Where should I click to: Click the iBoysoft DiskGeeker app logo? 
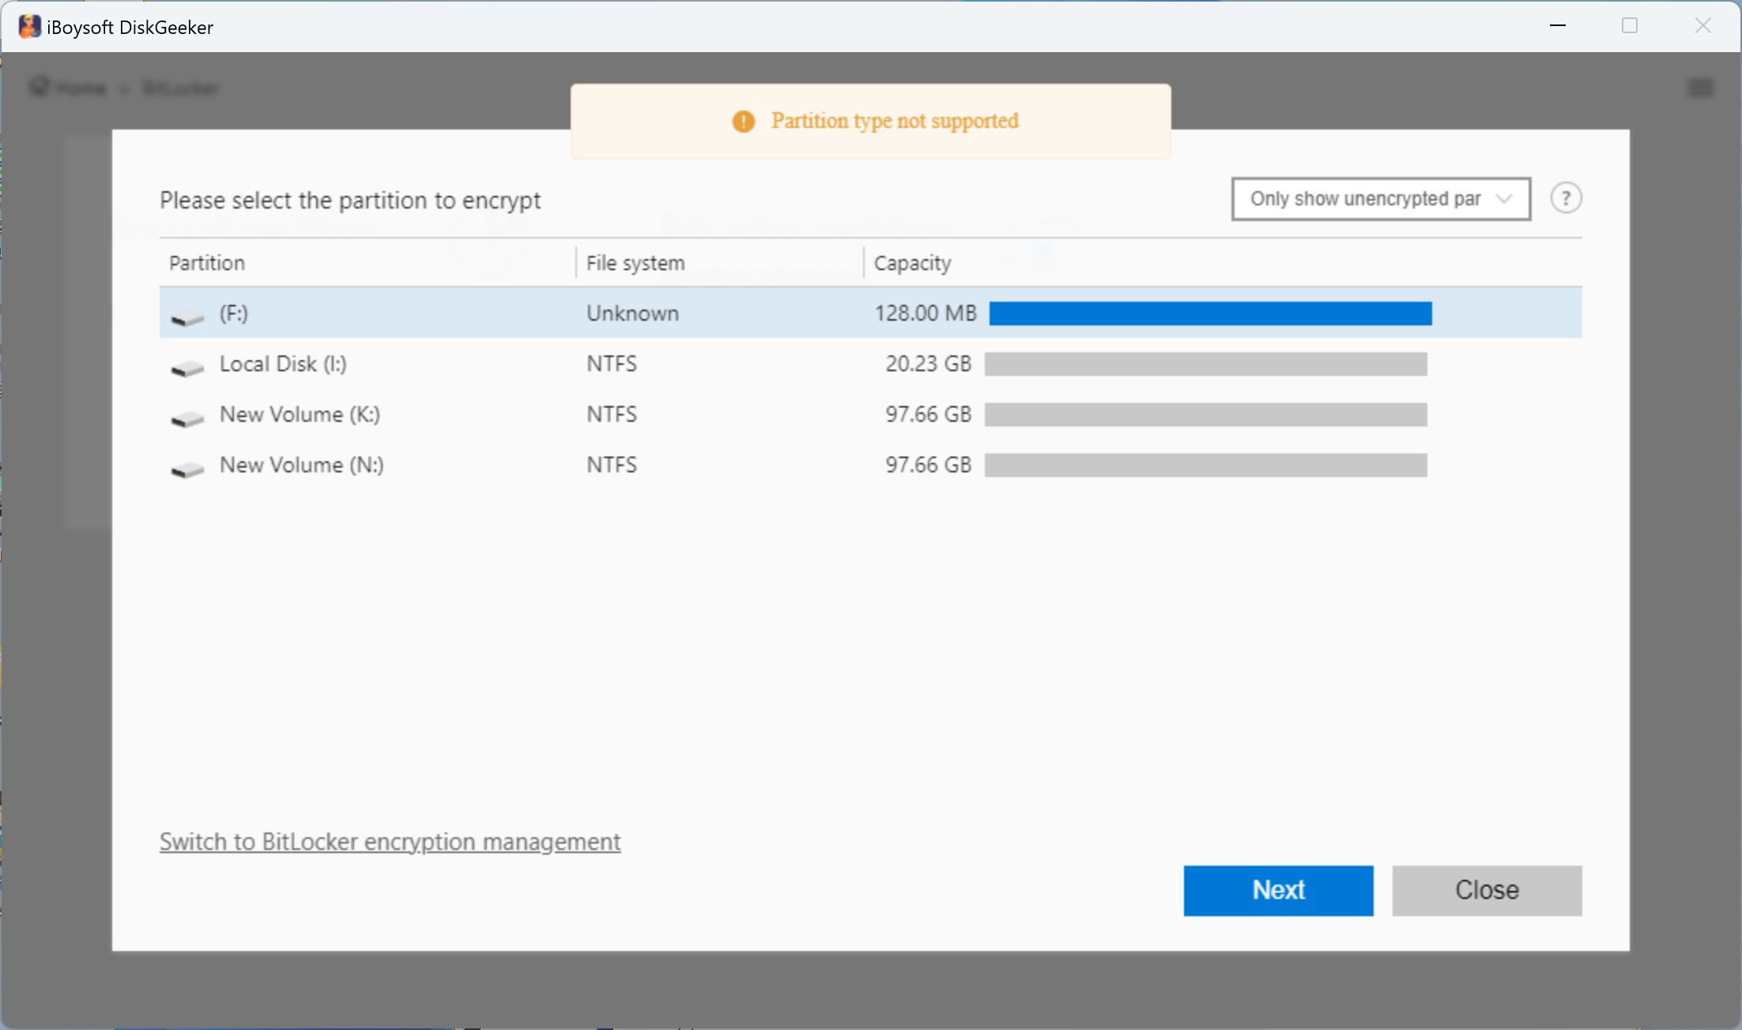[29, 27]
